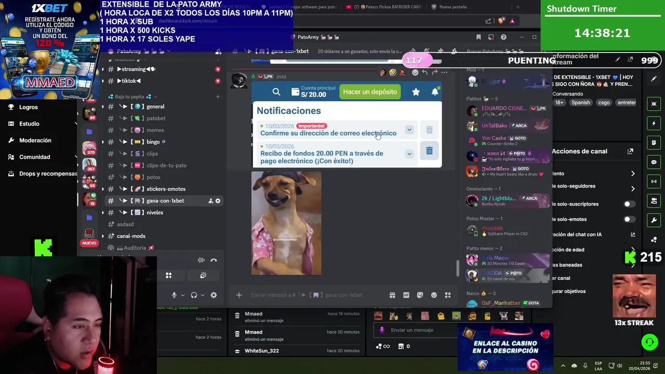Focus the 'Enviar mensaje' Discord input
Image resolution: width=665 pixels, height=374 pixels.
[317, 295]
